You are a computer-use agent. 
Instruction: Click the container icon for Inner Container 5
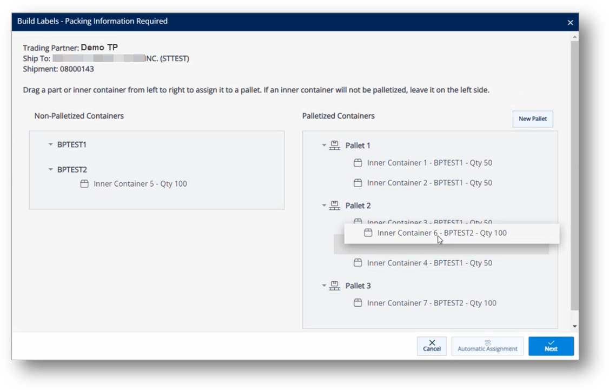click(84, 183)
